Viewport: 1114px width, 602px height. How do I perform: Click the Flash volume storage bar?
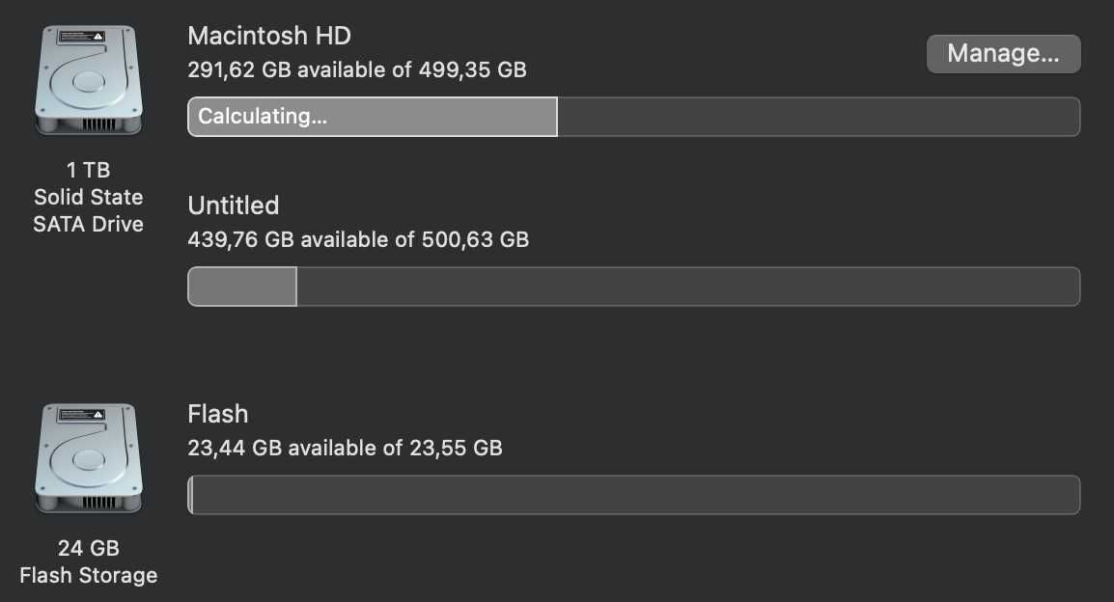(633, 495)
